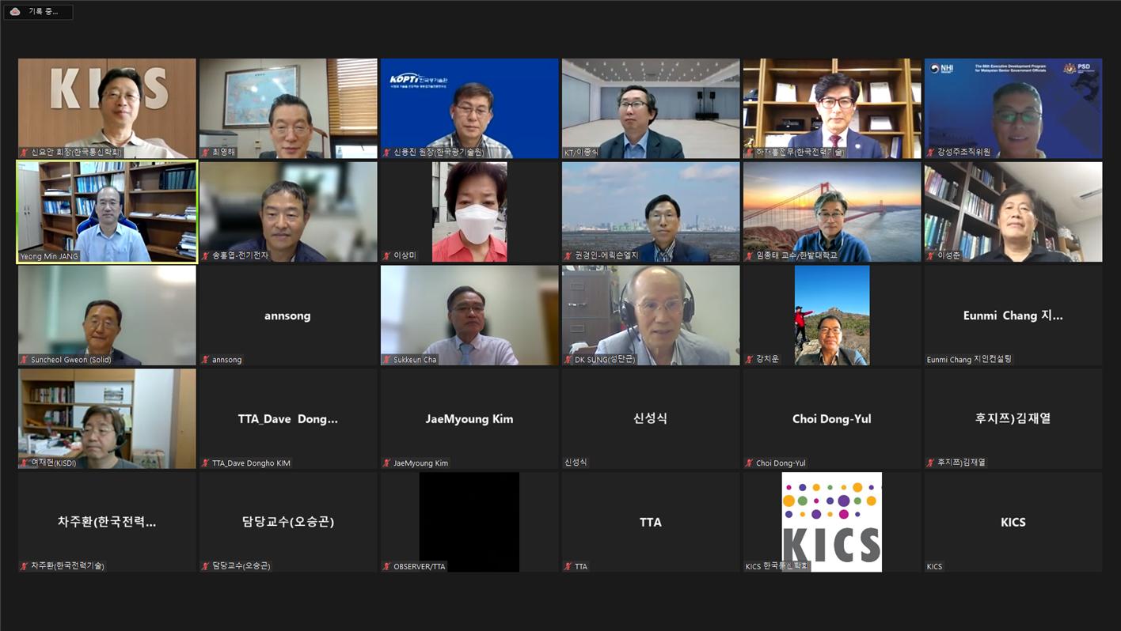Click the KICS colorful dots logo tile
This screenshot has width=1121, height=631.
click(x=832, y=522)
